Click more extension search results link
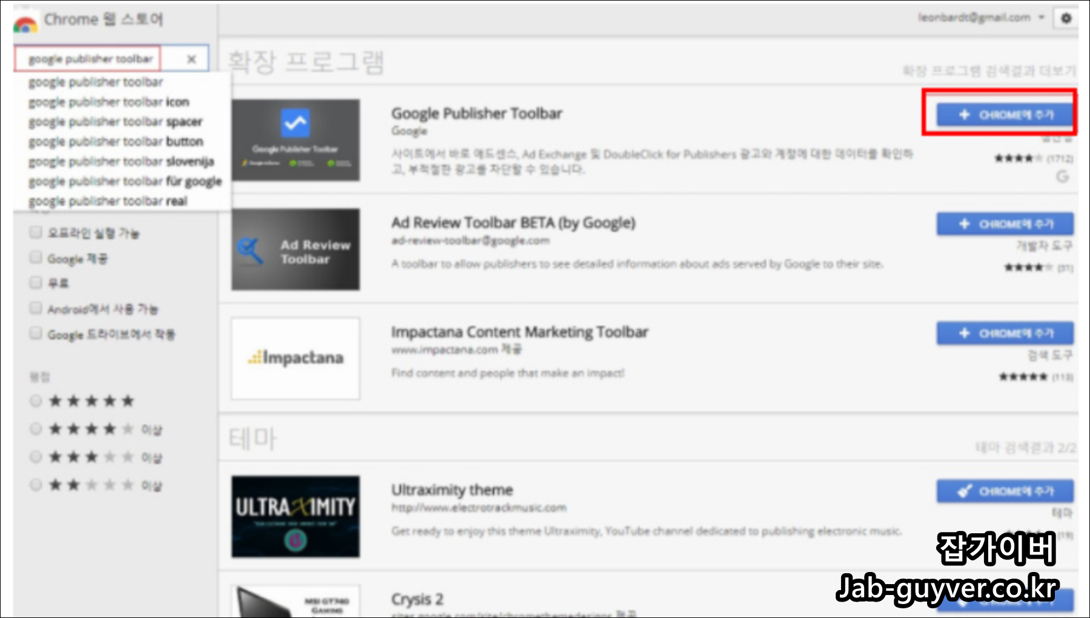Viewport: 1090px width, 618px height. click(x=989, y=71)
